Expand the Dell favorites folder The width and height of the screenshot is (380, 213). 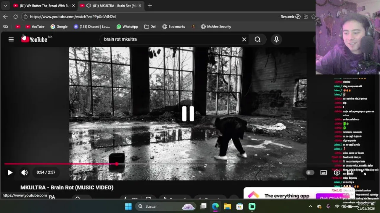tap(150, 27)
